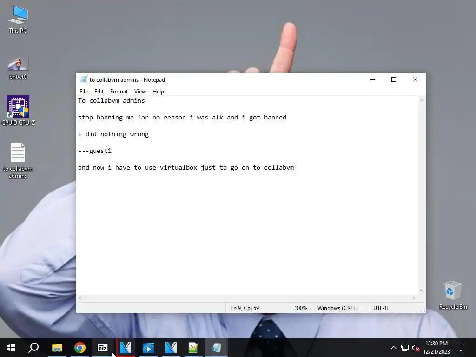
Task: Click horizontal scrollbar left arrow in Notepad
Action: coord(80,298)
